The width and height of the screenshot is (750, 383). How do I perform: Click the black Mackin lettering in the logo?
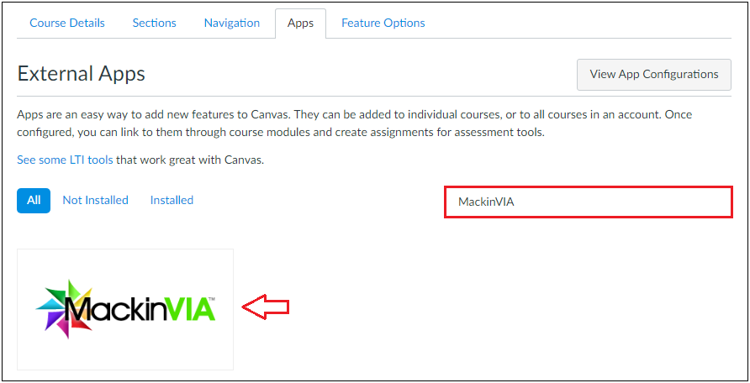tap(112, 310)
